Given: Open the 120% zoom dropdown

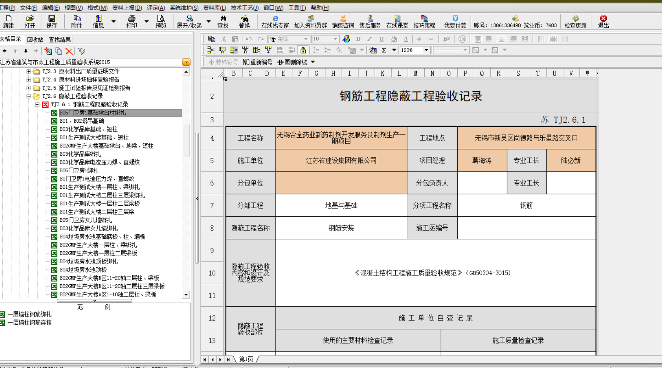Looking at the screenshot, I should (x=426, y=50).
